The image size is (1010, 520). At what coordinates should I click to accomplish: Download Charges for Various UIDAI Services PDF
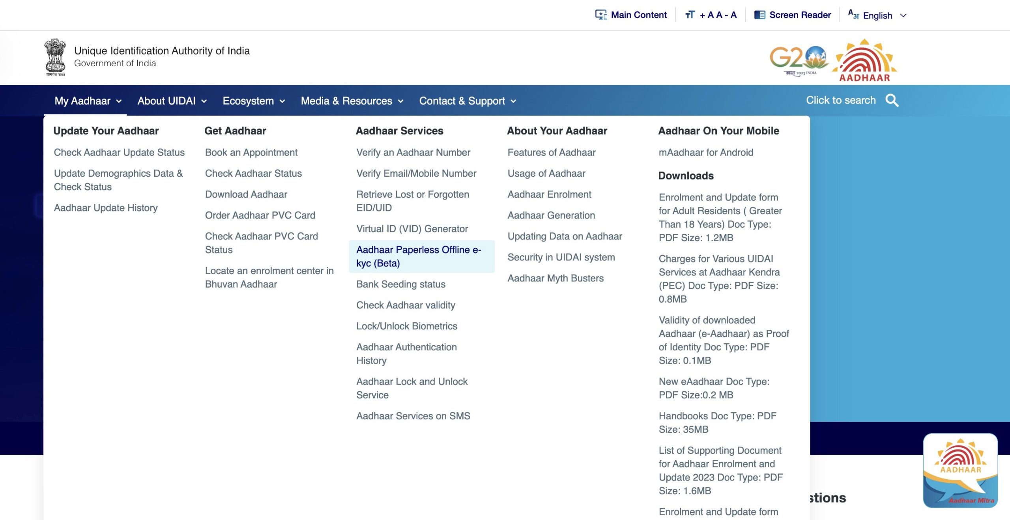click(x=719, y=279)
